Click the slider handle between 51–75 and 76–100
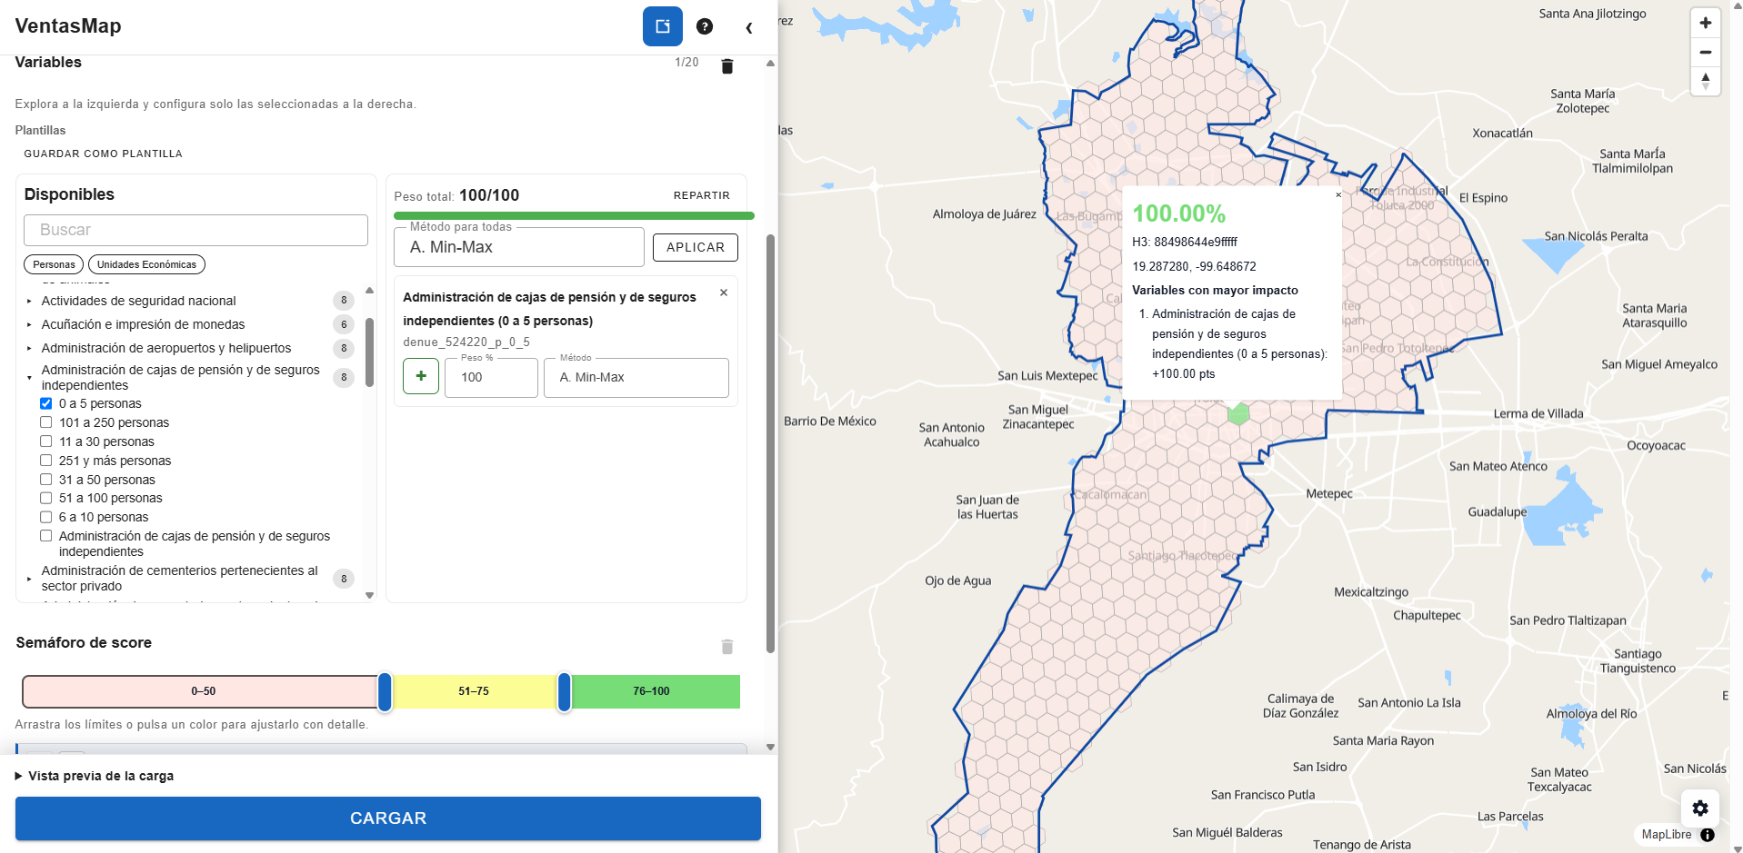The image size is (1743, 853). click(565, 692)
